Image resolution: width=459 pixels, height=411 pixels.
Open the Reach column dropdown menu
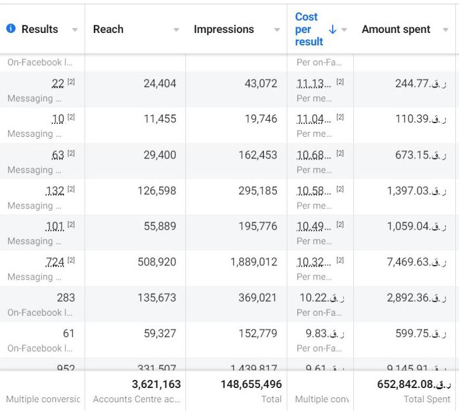click(176, 30)
